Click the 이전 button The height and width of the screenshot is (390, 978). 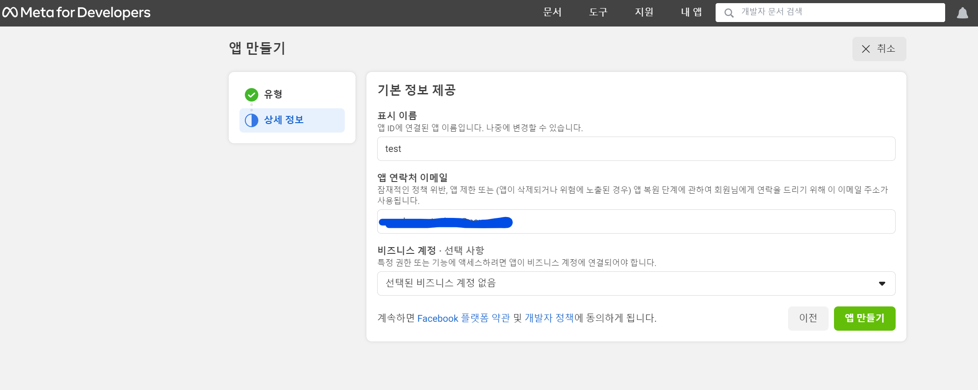[808, 318]
